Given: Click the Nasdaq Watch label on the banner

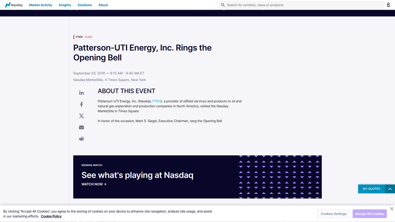Looking at the screenshot, I should pos(92,165).
